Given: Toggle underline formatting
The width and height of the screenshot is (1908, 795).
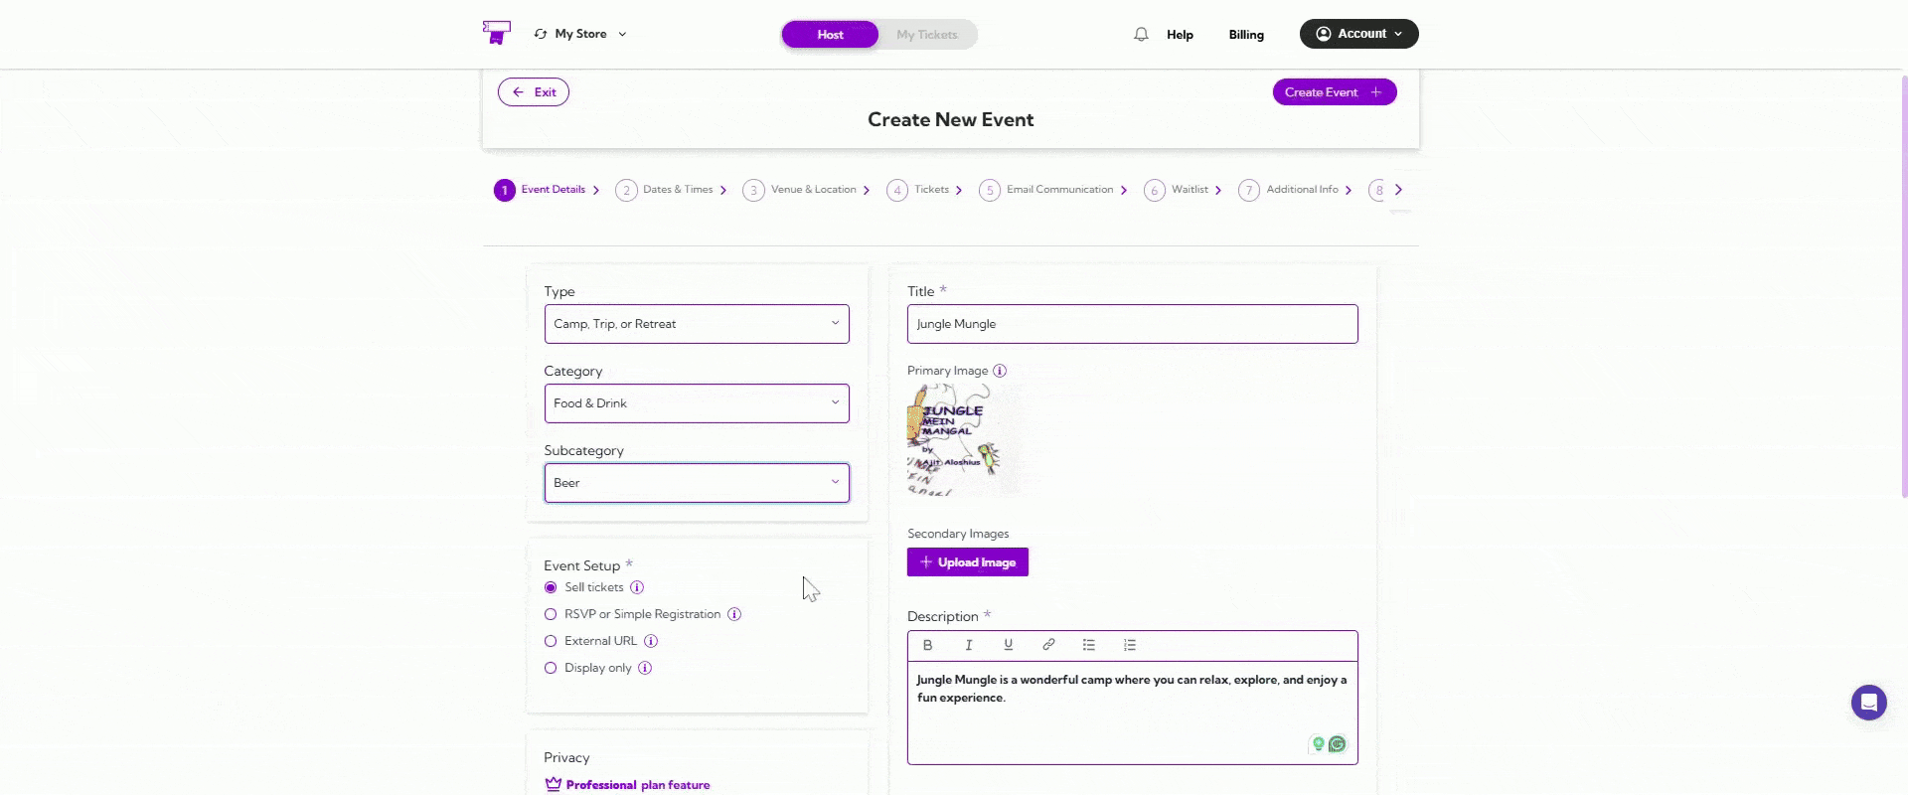Looking at the screenshot, I should coord(1008,645).
